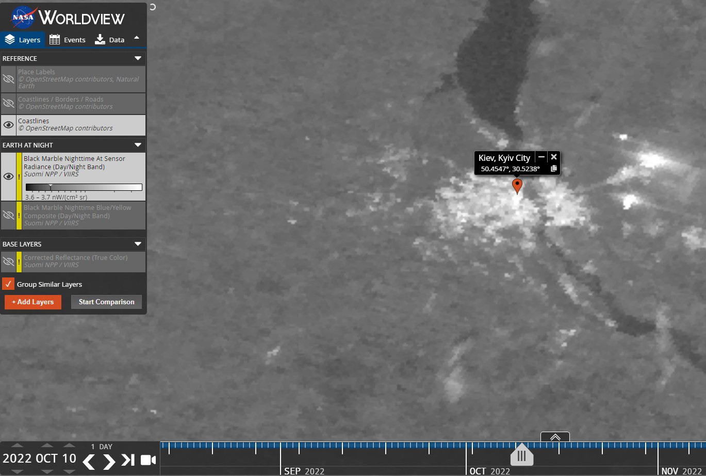The image size is (706, 476).
Task: Click the orange Kiev map marker
Action: [517, 186]
